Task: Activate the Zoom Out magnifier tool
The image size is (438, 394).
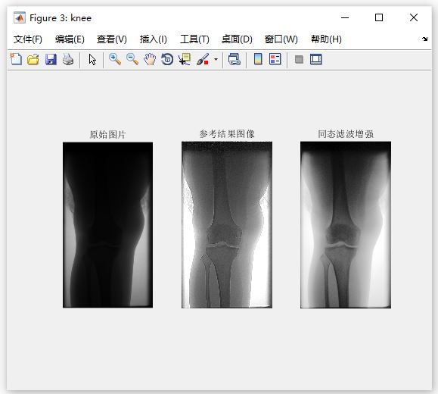Action: coord(132,59)
